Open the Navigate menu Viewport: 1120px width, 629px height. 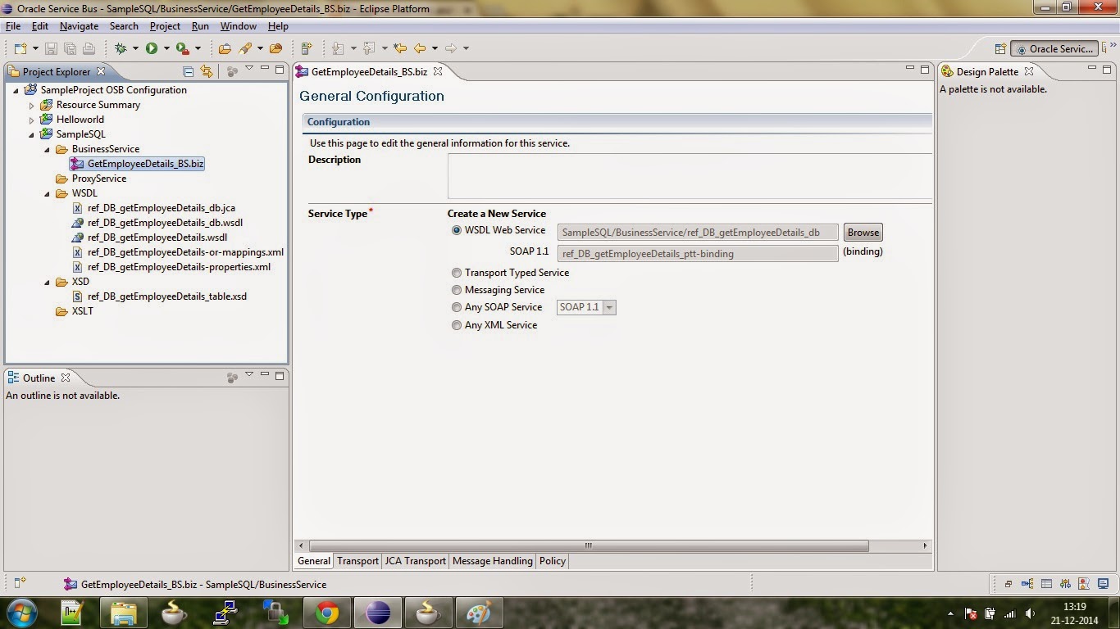pyautogui.click(x=78, y=25)
